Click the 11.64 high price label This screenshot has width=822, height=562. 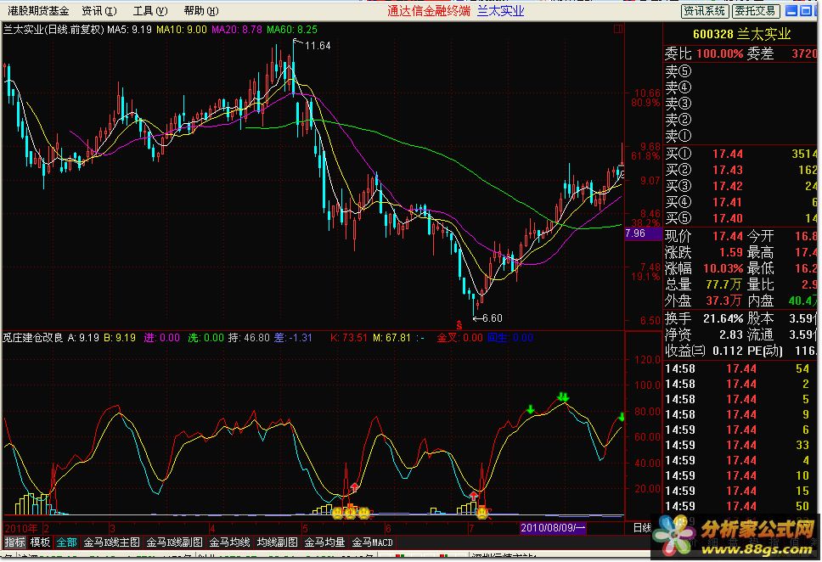[x=318, y=46]
